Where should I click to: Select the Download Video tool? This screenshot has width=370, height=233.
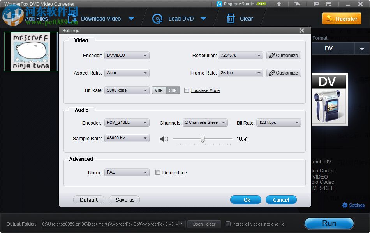101,18
